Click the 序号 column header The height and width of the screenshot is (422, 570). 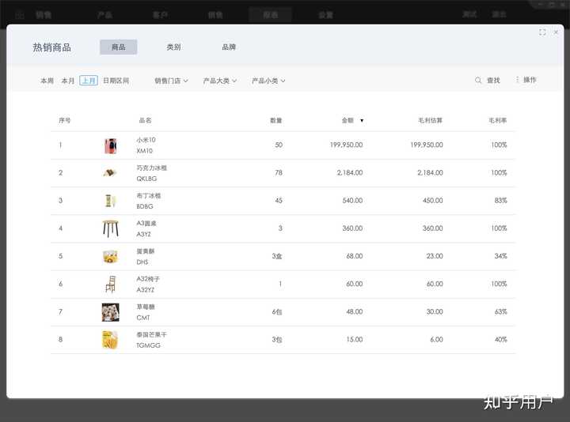tap(65, 120)
